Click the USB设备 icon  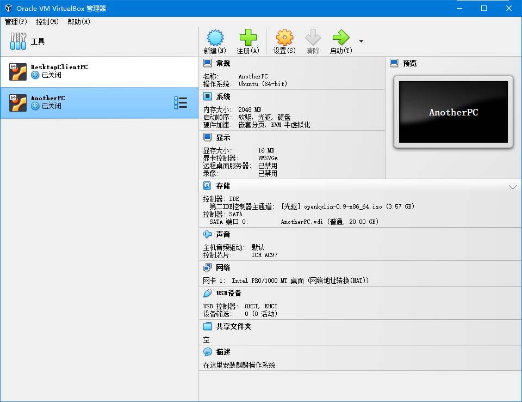(x=207, y=293)
